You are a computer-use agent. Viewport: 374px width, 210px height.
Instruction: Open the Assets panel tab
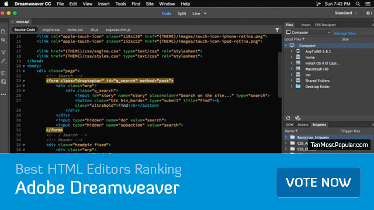303,124
